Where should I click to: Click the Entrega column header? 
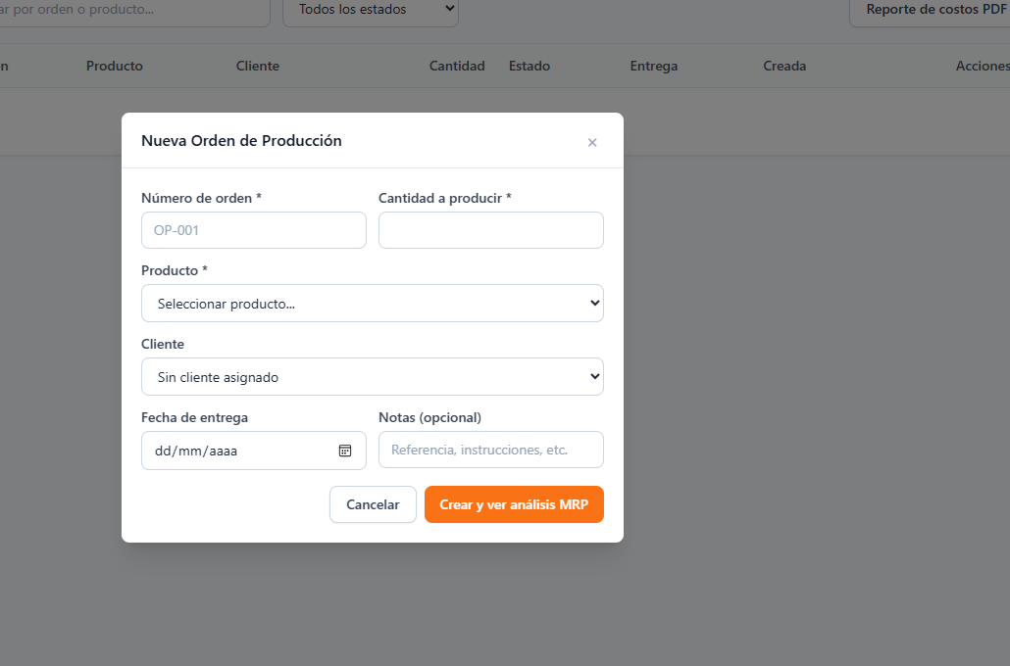pyautogui.click(x=654, y=66)
